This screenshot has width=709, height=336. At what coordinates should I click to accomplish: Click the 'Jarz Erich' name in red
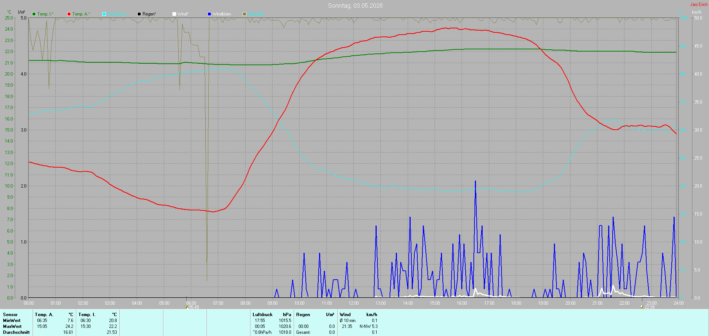coord(699,4)
